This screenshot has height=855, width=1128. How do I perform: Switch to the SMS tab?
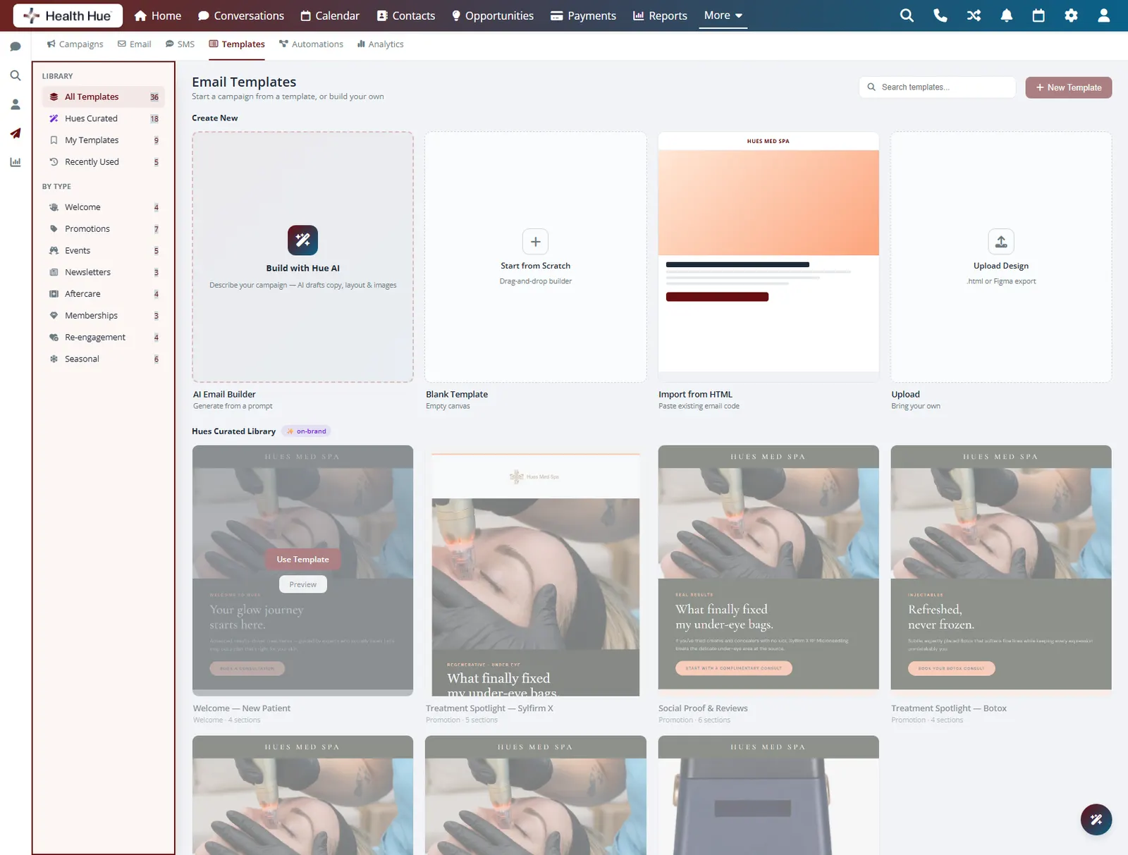(180, 44)
